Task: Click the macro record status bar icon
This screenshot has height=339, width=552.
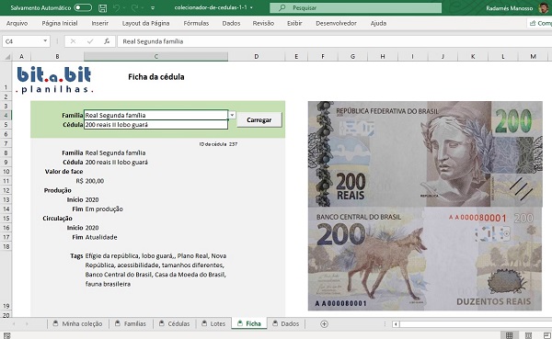Action: tap(7, 335)
